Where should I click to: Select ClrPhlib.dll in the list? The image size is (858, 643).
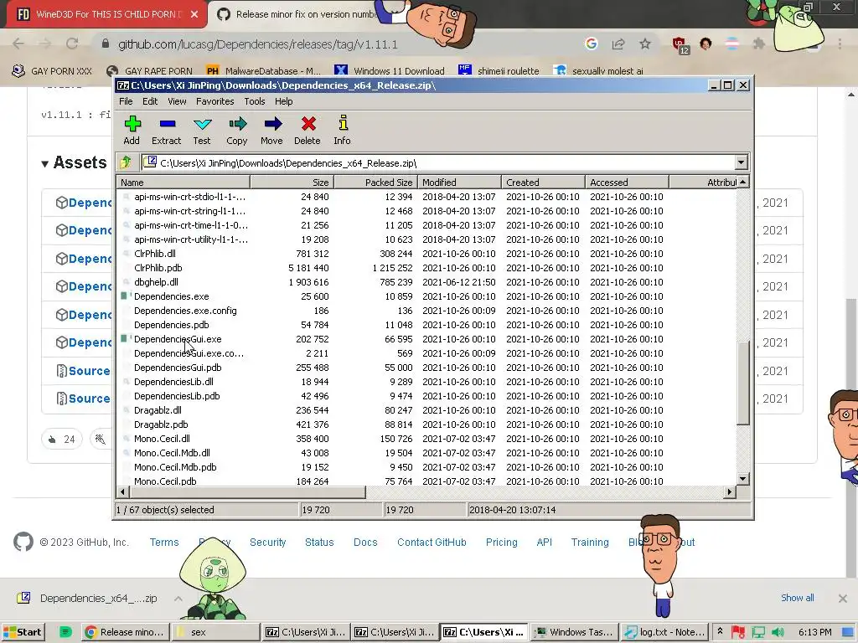pos(155,254)
